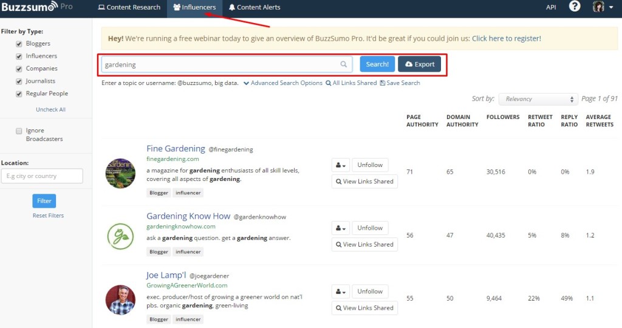Visit the finegardening.com link
The width and height of the screenshot is (622, 328).
173,159
